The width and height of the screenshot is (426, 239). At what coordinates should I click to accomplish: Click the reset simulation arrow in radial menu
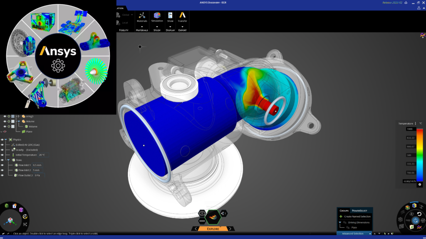[419, 214]
